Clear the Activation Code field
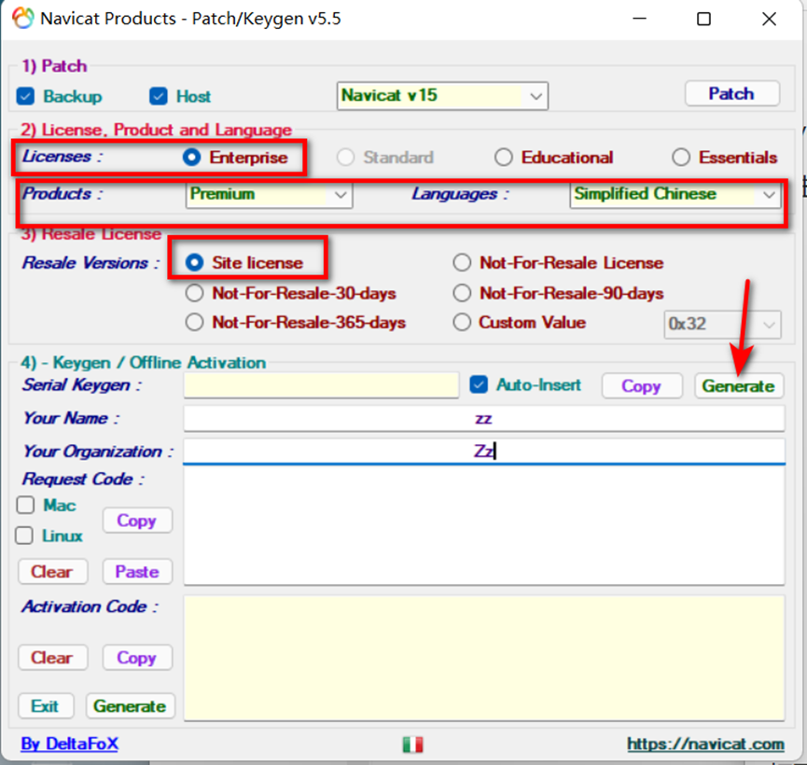 click(52, 658)
